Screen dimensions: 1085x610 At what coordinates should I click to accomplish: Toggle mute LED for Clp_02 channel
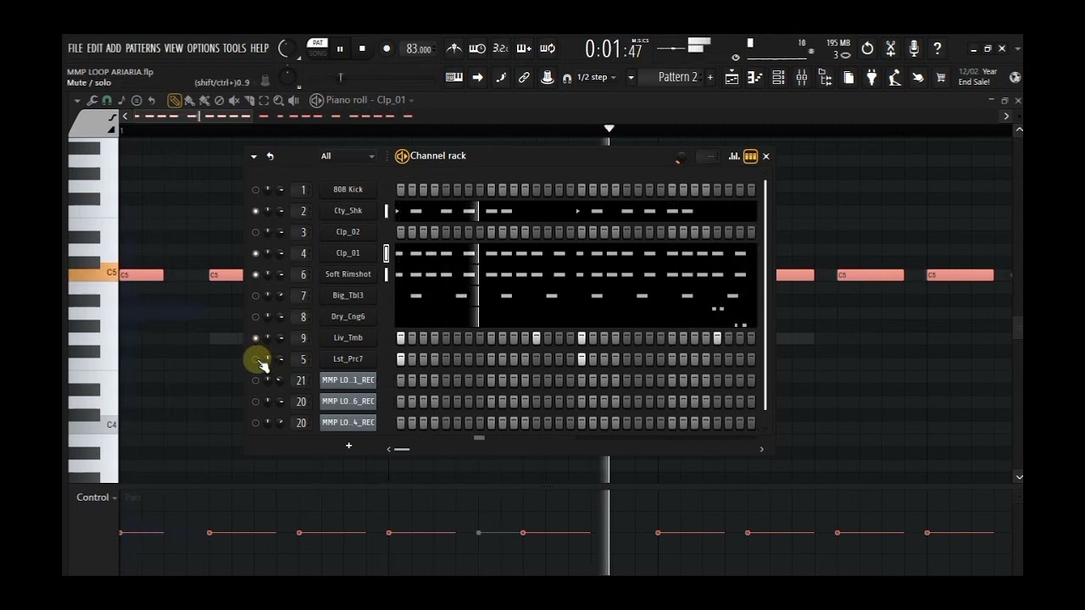(255, 232)
